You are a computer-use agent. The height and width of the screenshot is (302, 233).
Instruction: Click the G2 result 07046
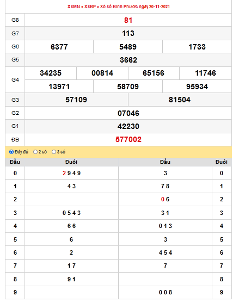tap(128, 113)
